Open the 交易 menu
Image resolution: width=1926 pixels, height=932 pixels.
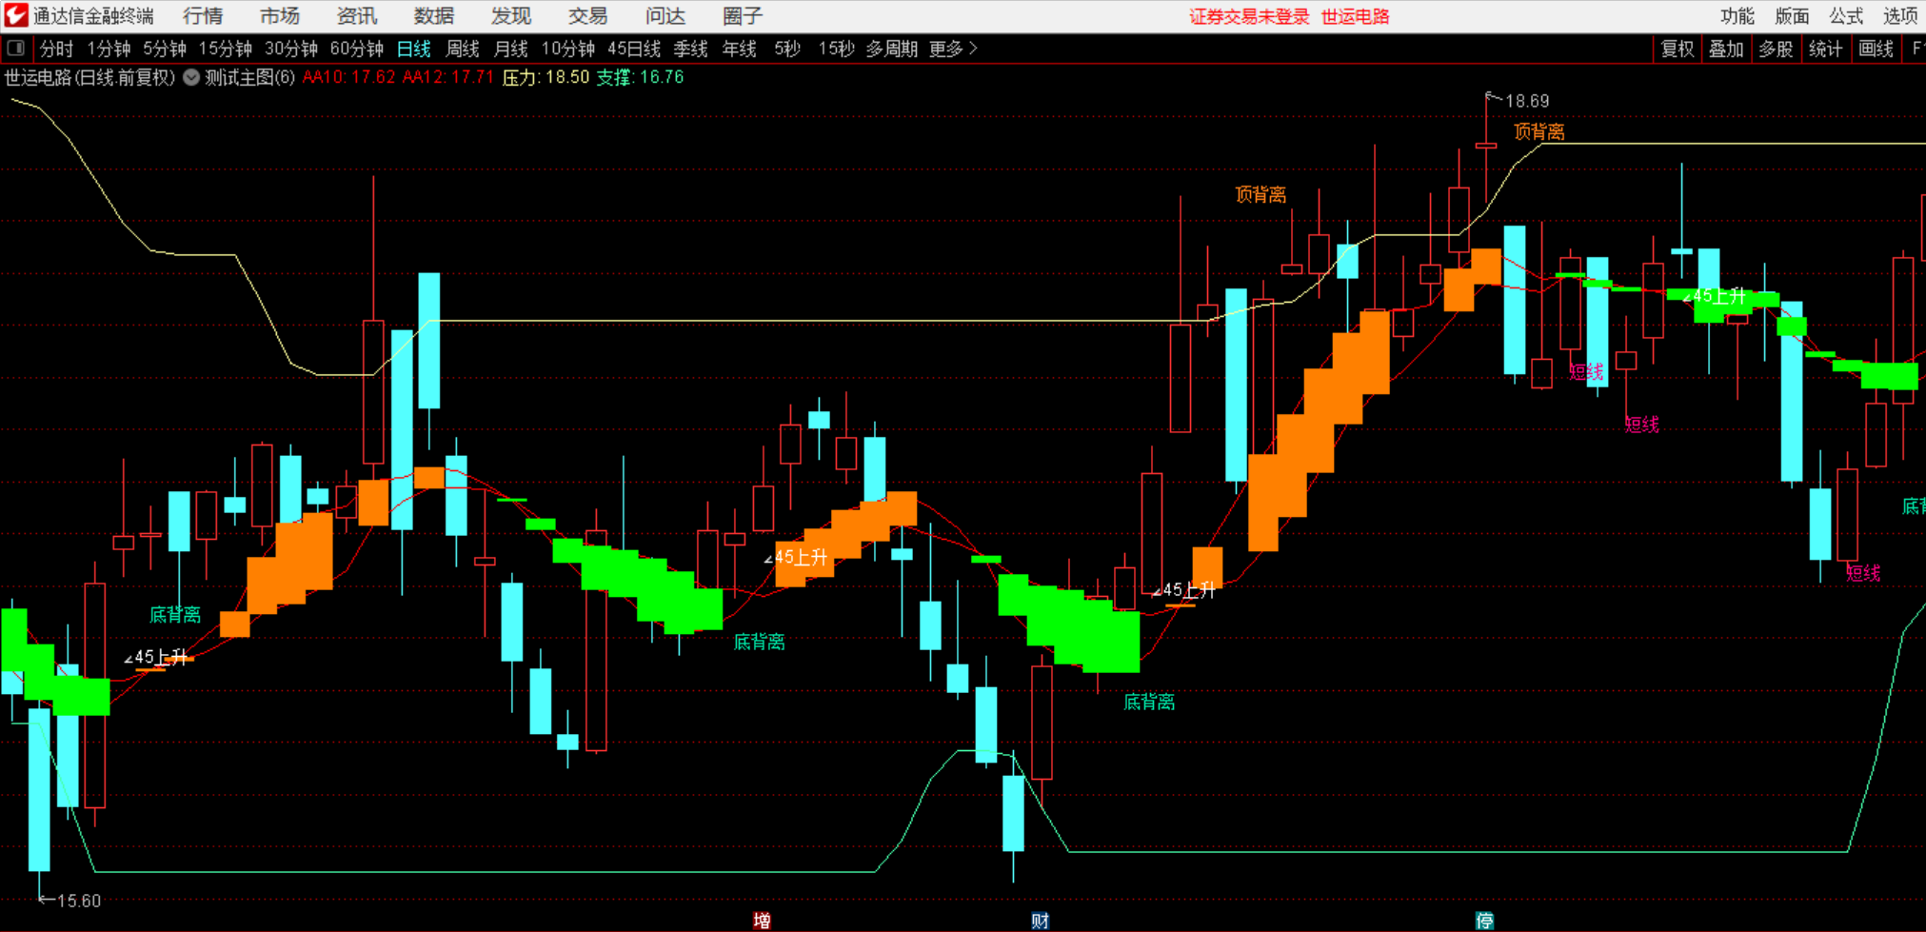(x=588, y=16)
